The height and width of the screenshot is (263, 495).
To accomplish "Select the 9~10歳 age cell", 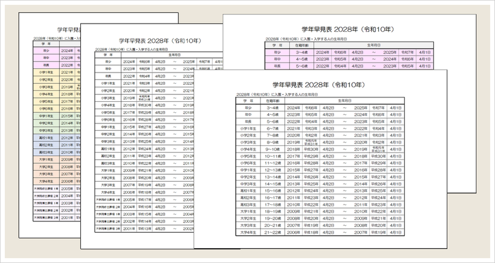I will (x=272, y=149).
